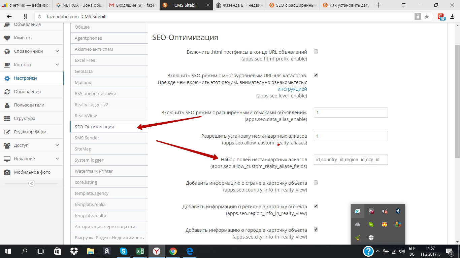This screenshot has width=460, height=258.
Task: Expand the Доступ menu chevron
Action: click(x=57, y=145)
